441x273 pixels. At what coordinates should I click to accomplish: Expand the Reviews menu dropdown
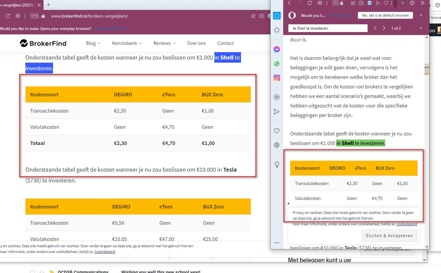[x=164, y=43]
